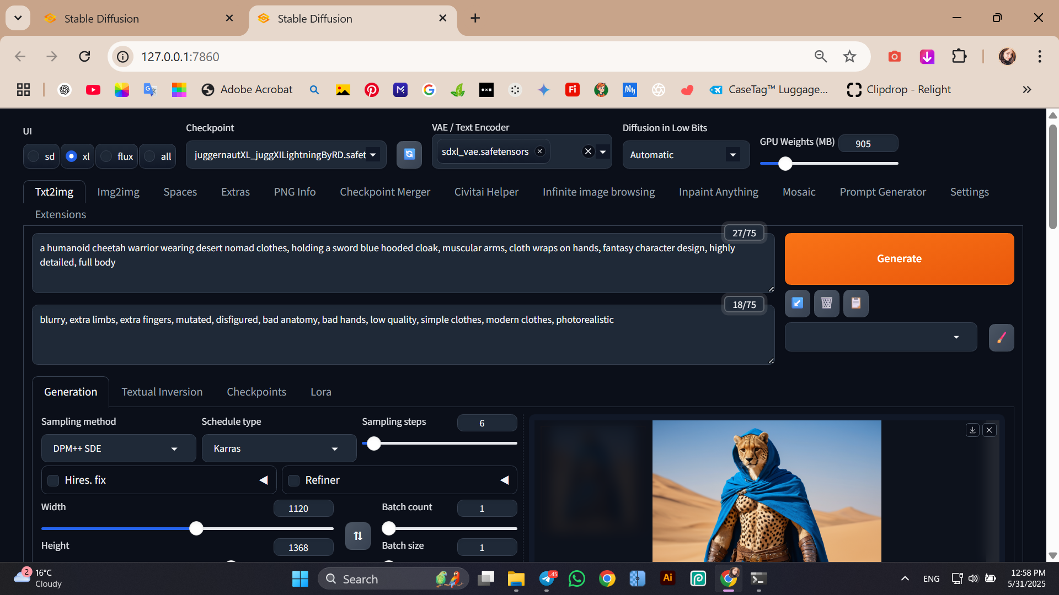
Task: Open the Sampling method dropdown
Action: [118, 448]
